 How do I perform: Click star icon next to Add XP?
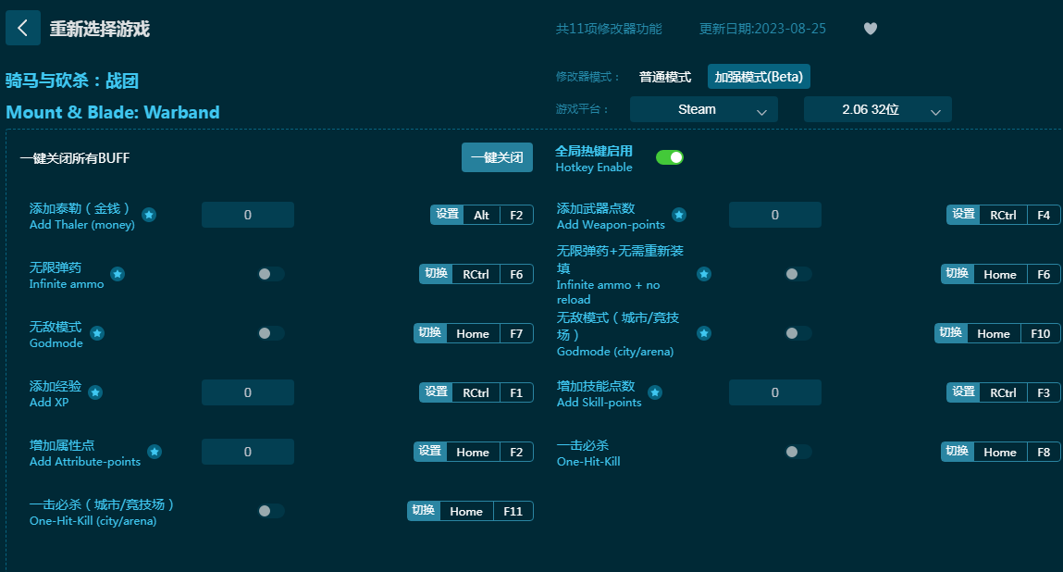(95, 392)
